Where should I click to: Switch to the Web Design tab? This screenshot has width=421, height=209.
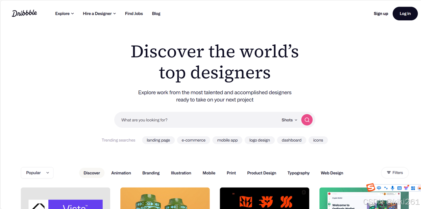tap(332, 173)
